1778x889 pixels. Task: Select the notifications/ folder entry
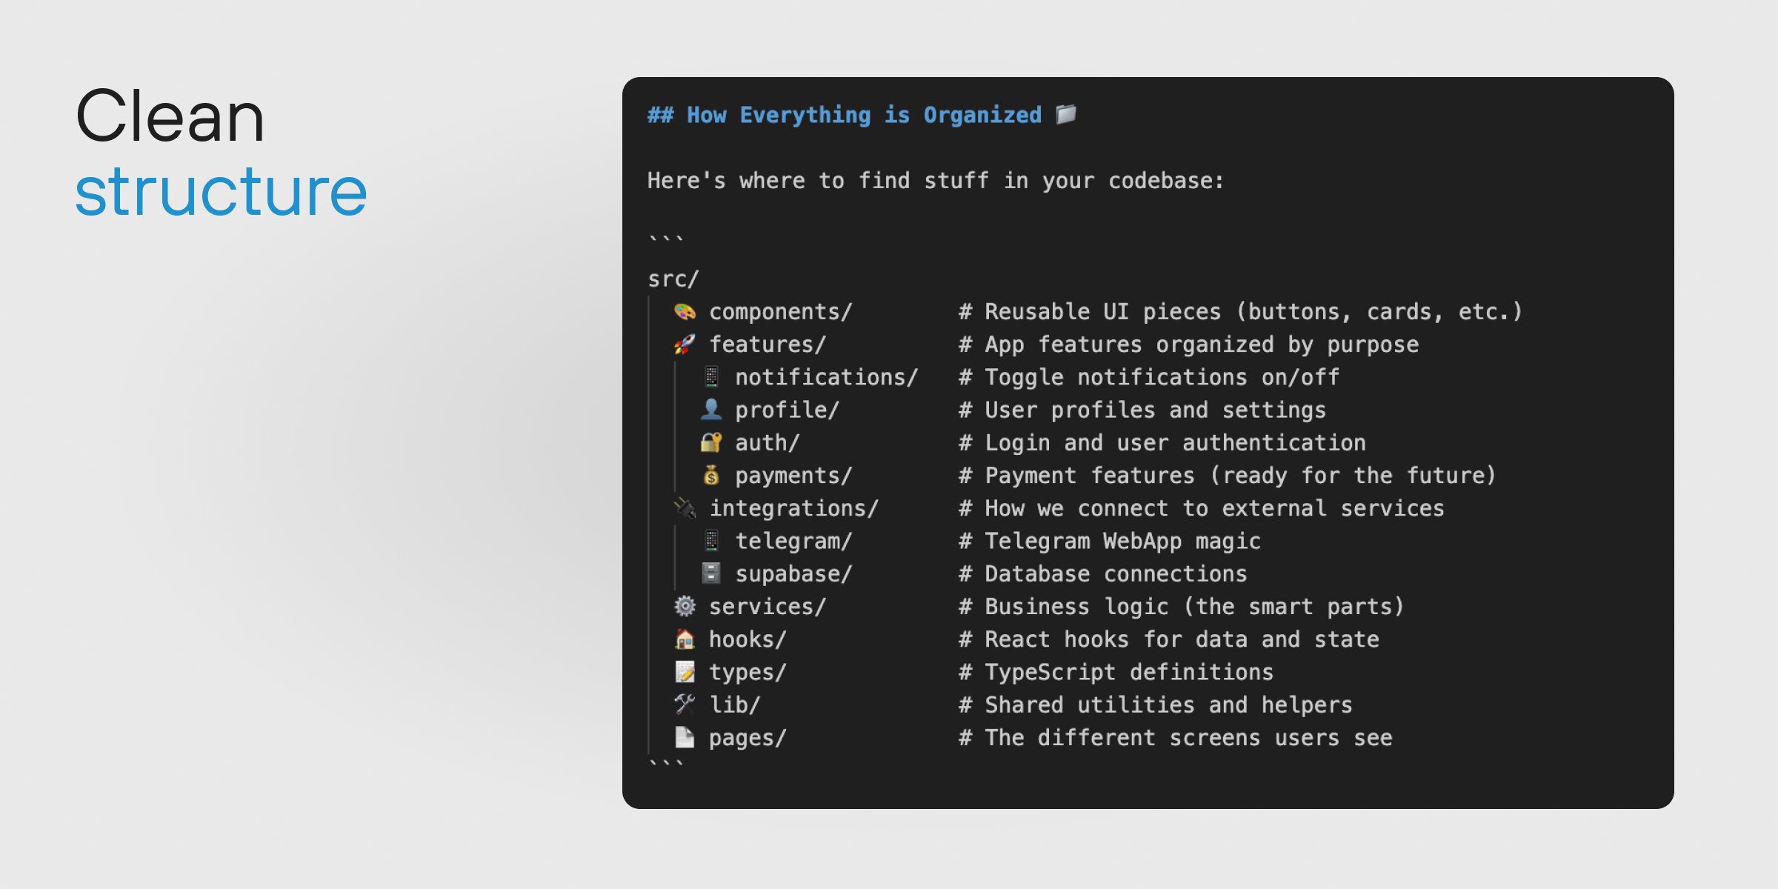(x=826, y=378)
